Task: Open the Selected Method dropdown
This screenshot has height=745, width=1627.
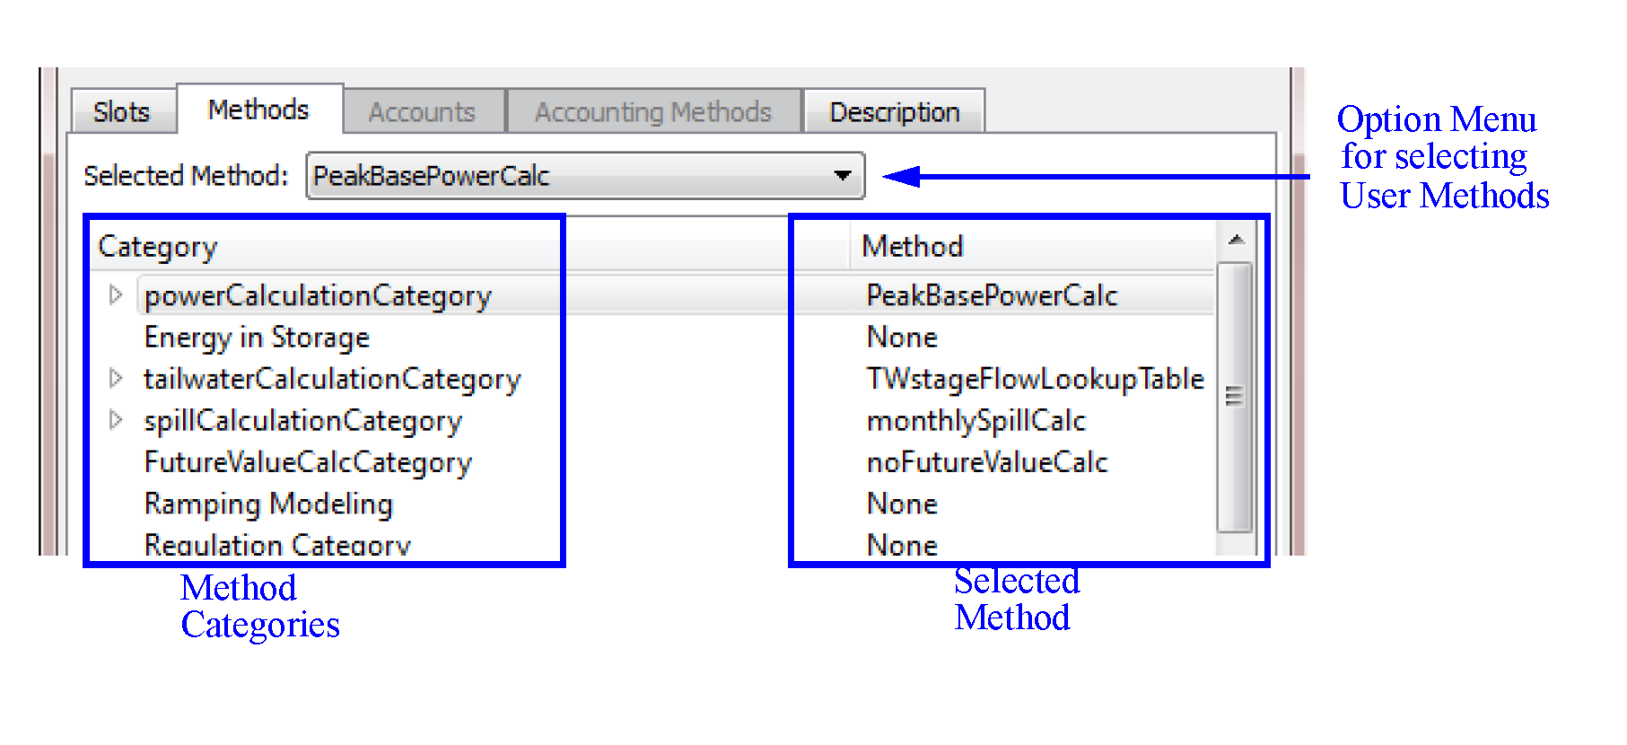Action: click(842, 175)
